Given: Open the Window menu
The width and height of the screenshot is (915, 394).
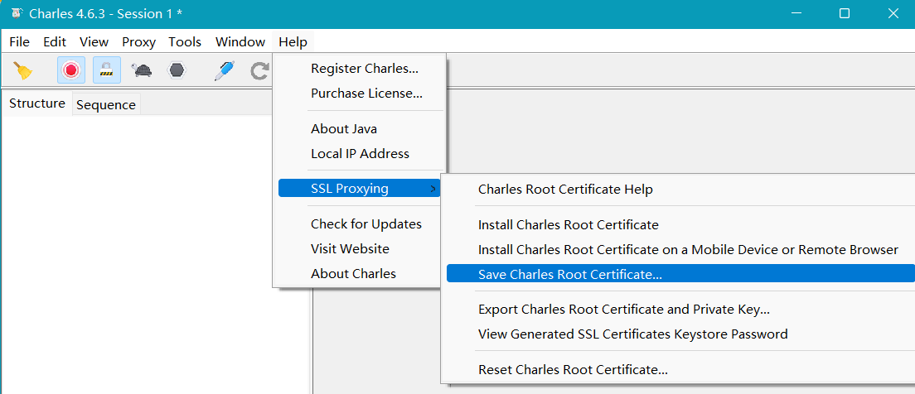Looking at the screenshot, I should pos(240,42).
